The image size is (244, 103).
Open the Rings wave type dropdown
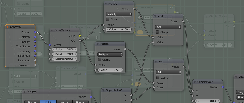240,92
